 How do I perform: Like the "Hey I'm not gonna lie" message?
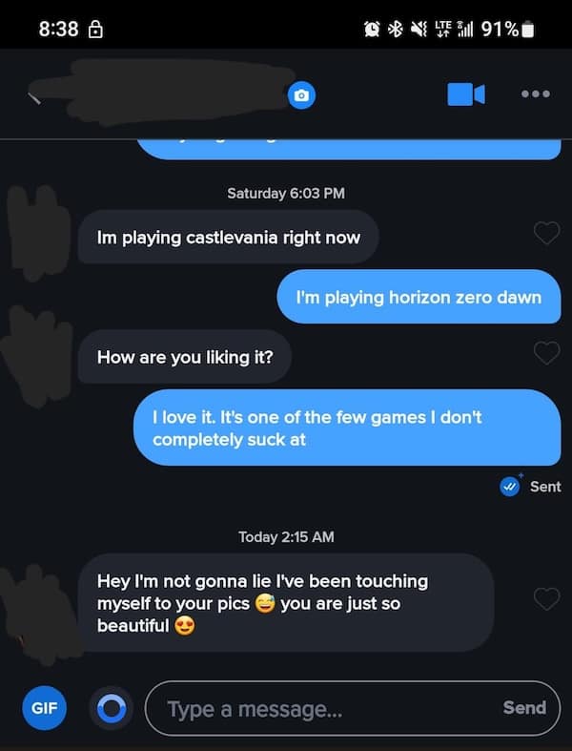click(x=546, y=598)
